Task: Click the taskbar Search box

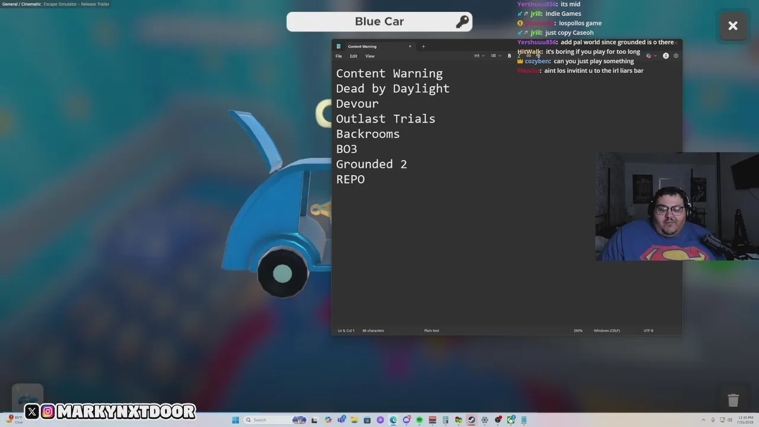Action: [276, 420]
